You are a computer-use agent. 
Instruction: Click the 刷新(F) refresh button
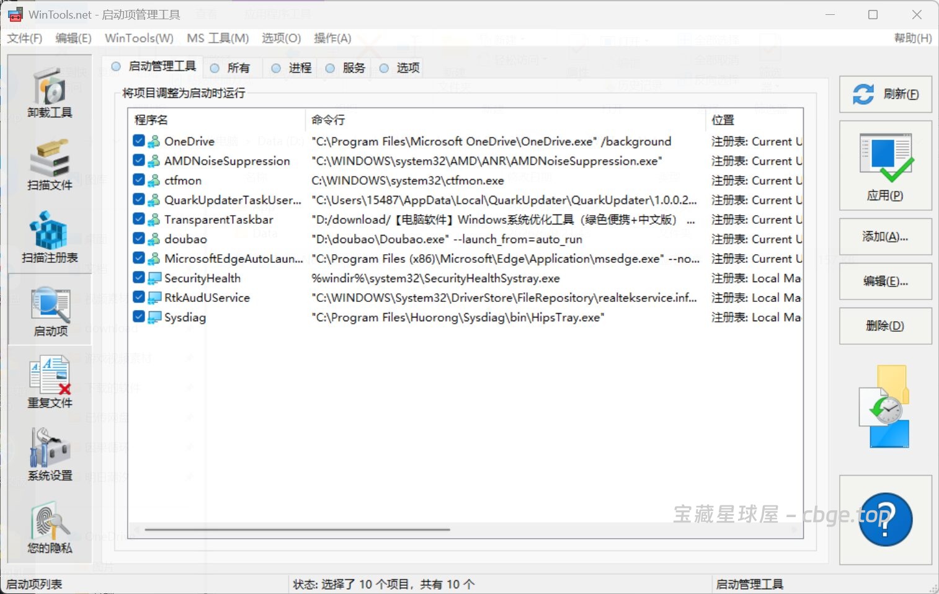point(886,94)
